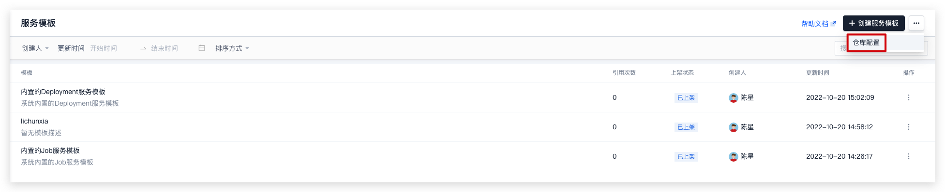Select 仓库配置 from the dropdown menu
Viewport: 945px width, 192px height.
pos(866,42)
